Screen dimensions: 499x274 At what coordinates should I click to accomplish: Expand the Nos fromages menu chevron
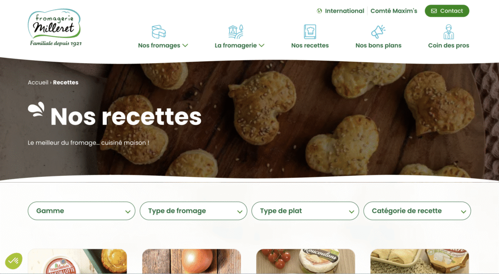click(x=185, y=46)
